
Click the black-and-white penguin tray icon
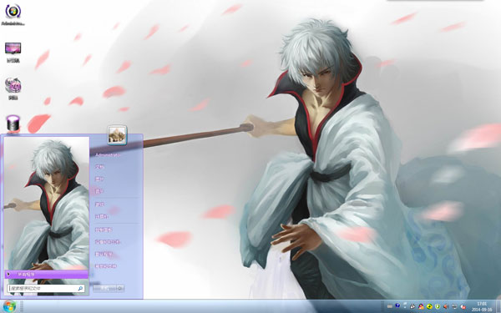point(412,306)
